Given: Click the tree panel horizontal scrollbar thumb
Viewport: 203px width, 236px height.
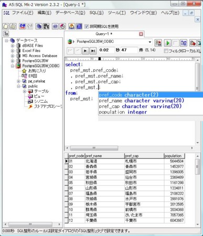Looking at the screenshot, I should click(x=30, y=224).
